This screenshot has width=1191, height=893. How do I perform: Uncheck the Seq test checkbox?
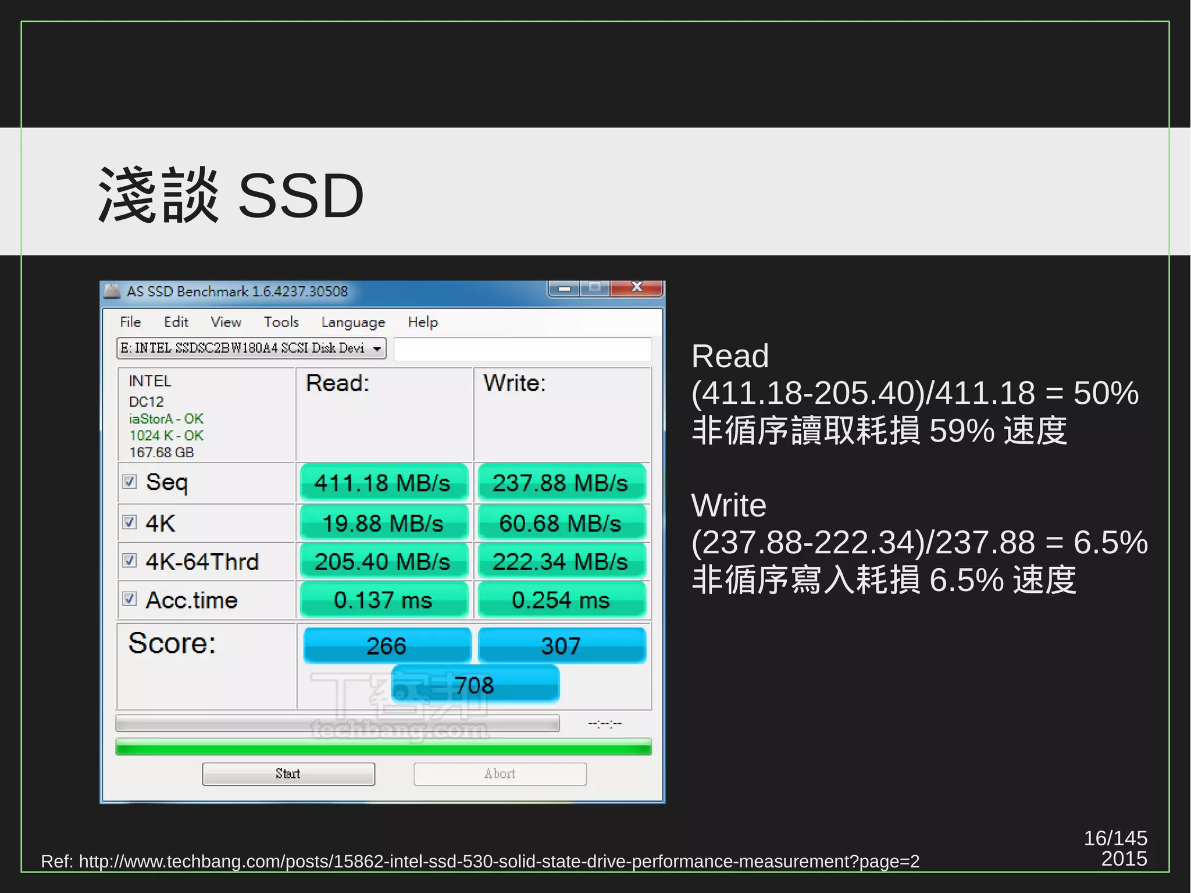(129, 482)
